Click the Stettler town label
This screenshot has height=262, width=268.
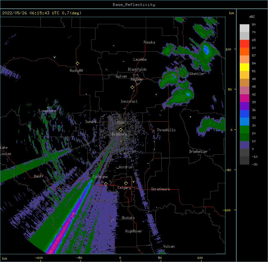tap(197, 74)
